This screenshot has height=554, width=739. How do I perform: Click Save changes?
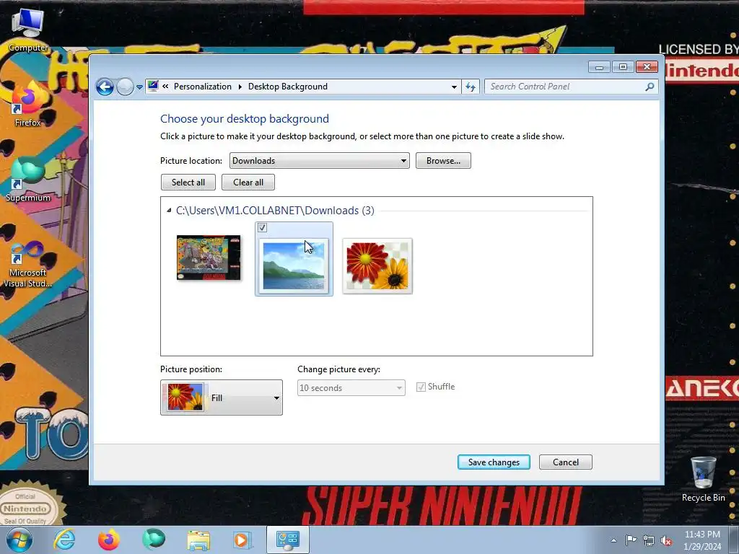point(494,462)
